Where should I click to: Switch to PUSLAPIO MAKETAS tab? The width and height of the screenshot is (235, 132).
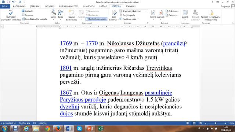69,7
